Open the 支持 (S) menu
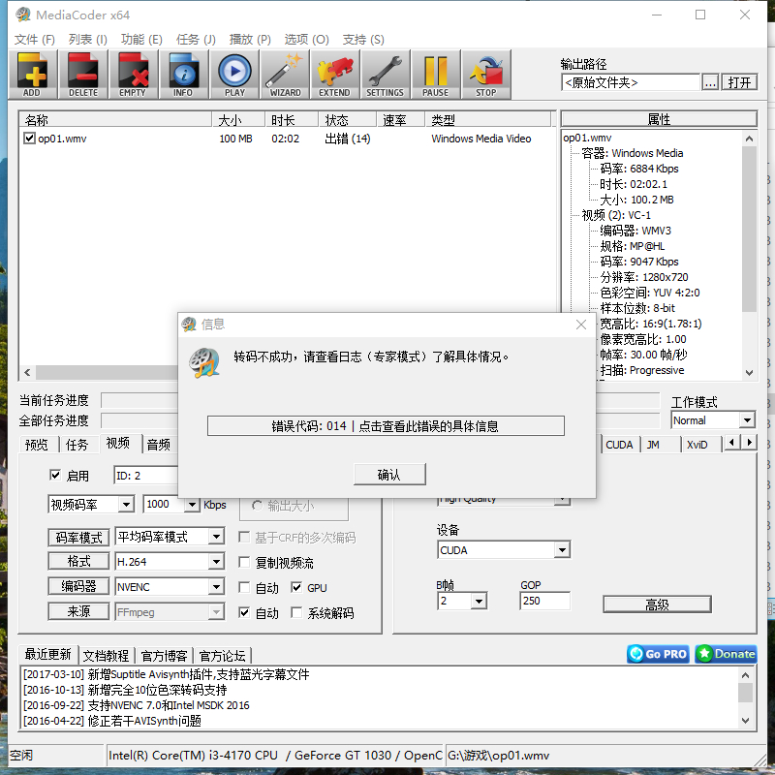This screenshot has width=775, height=775. [363, 40]
